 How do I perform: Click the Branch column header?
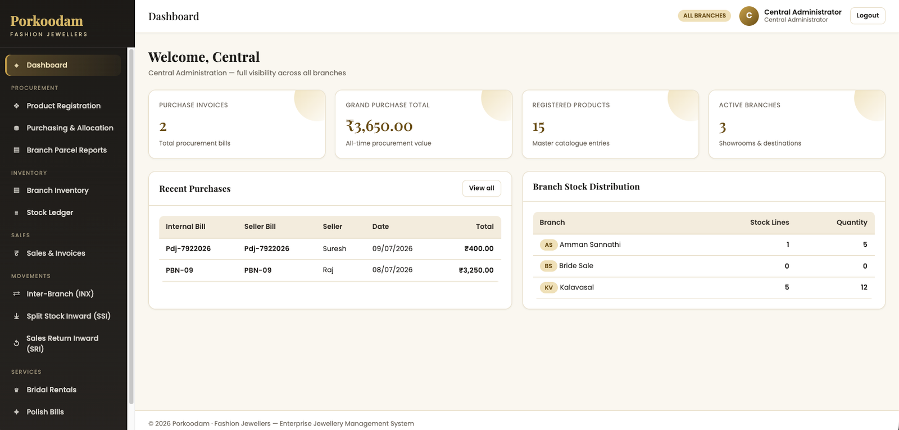pyautogui.click(x=552, y=223)
